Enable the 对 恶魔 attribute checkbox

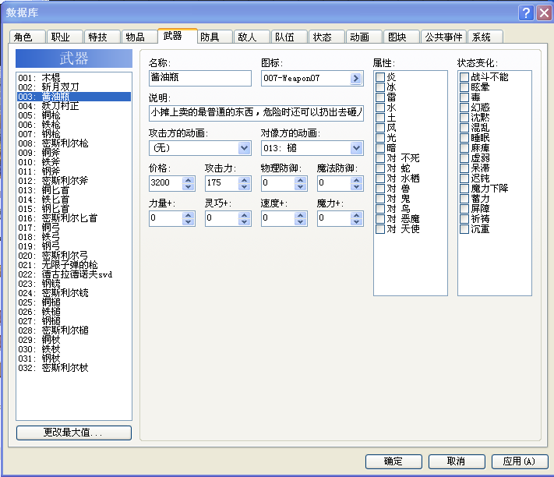(380, 219)
